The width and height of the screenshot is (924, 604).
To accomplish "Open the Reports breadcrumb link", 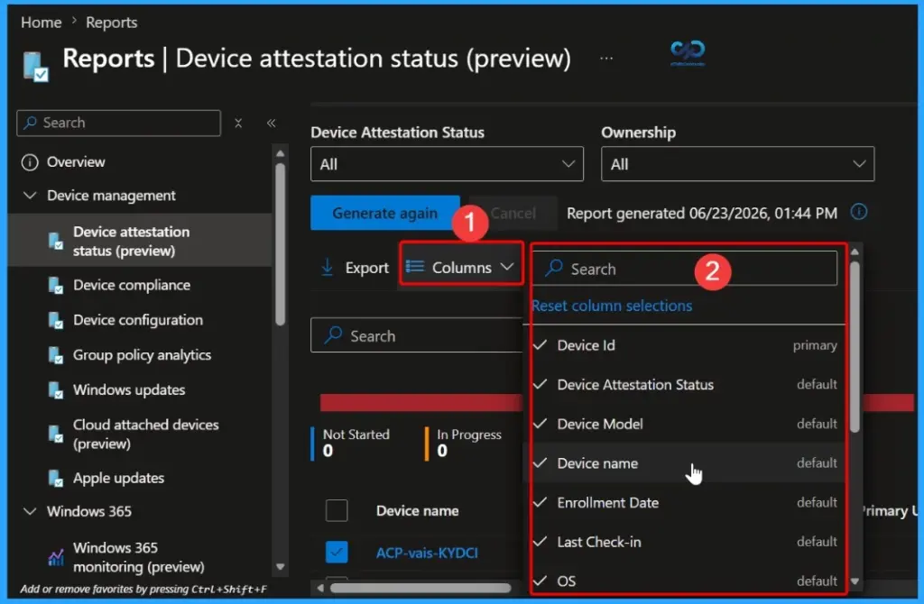I will click(111, 23).
